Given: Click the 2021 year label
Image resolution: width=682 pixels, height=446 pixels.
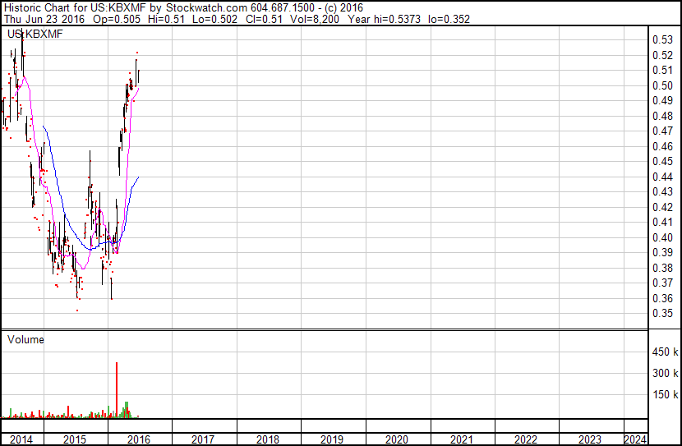Looking at the screenshot, I should 461,439.
